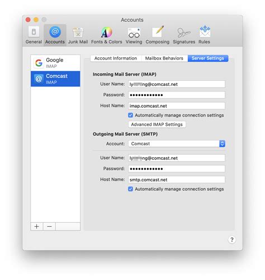Open the General preferences pane
This screenshot has width=265, height=280.
34,35
